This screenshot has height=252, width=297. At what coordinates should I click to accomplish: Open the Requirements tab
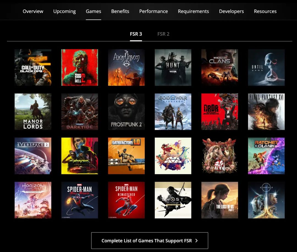193,11
